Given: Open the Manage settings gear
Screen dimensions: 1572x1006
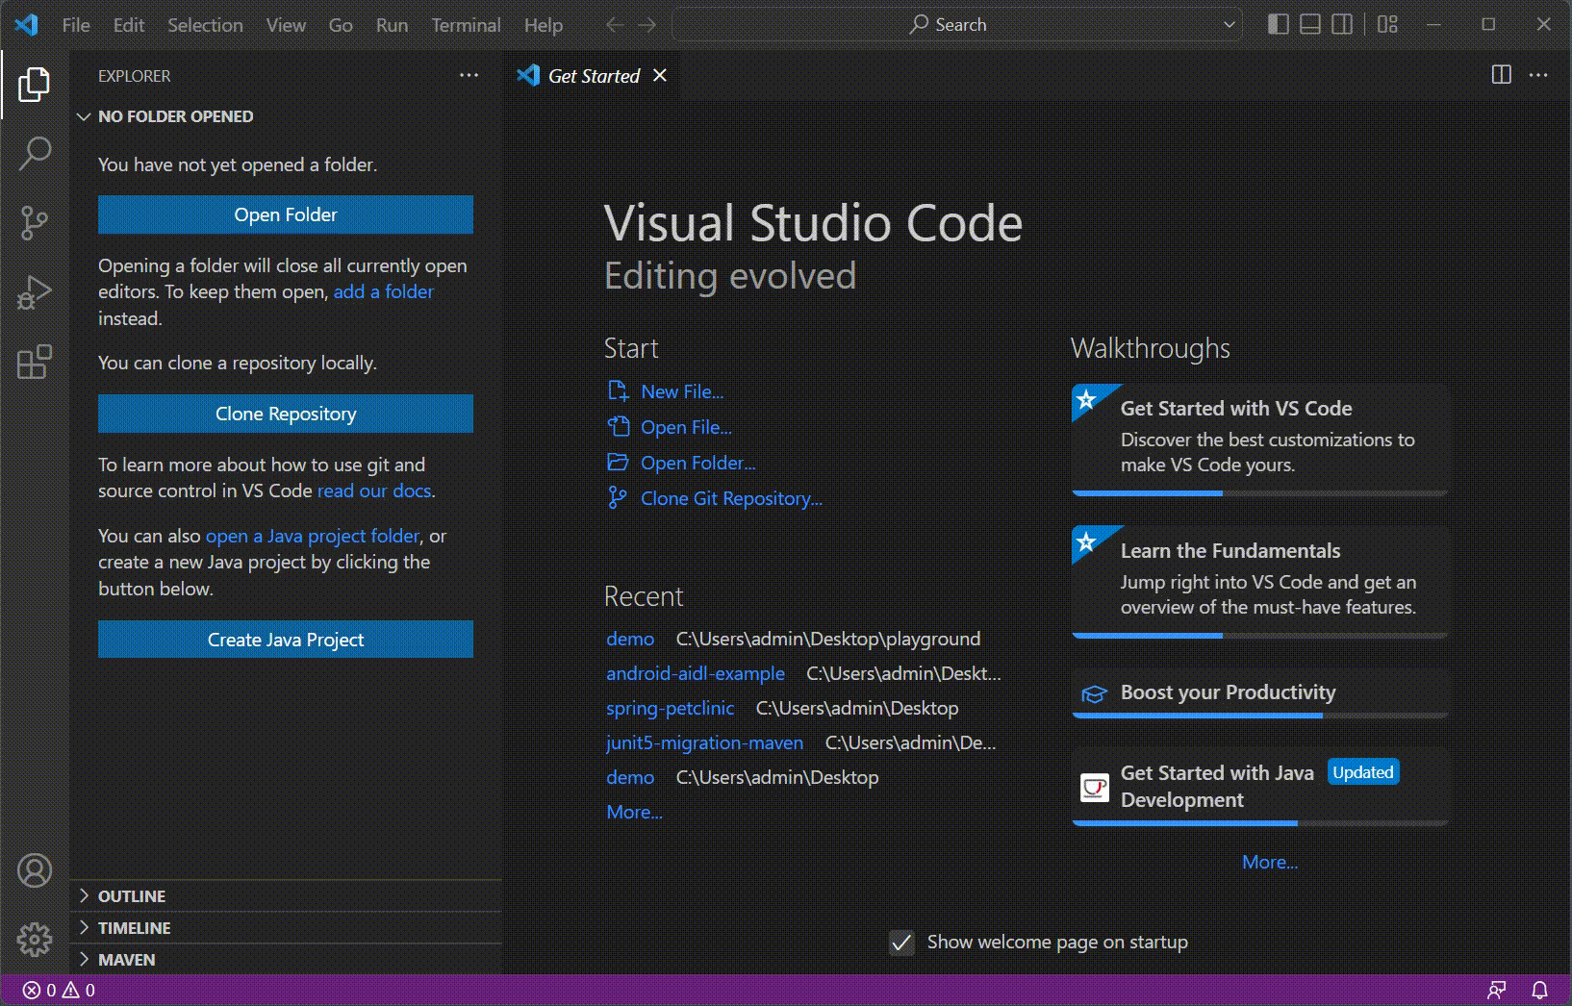Looking at the screenshot, I should pyautogui.click(x=35, y=940).
